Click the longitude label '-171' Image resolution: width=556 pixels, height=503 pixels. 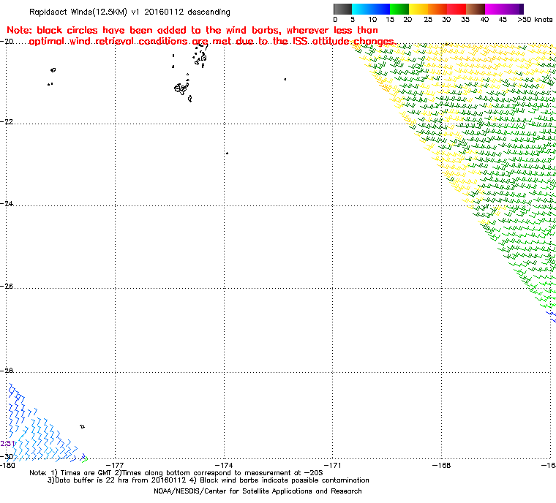[333, 465]
